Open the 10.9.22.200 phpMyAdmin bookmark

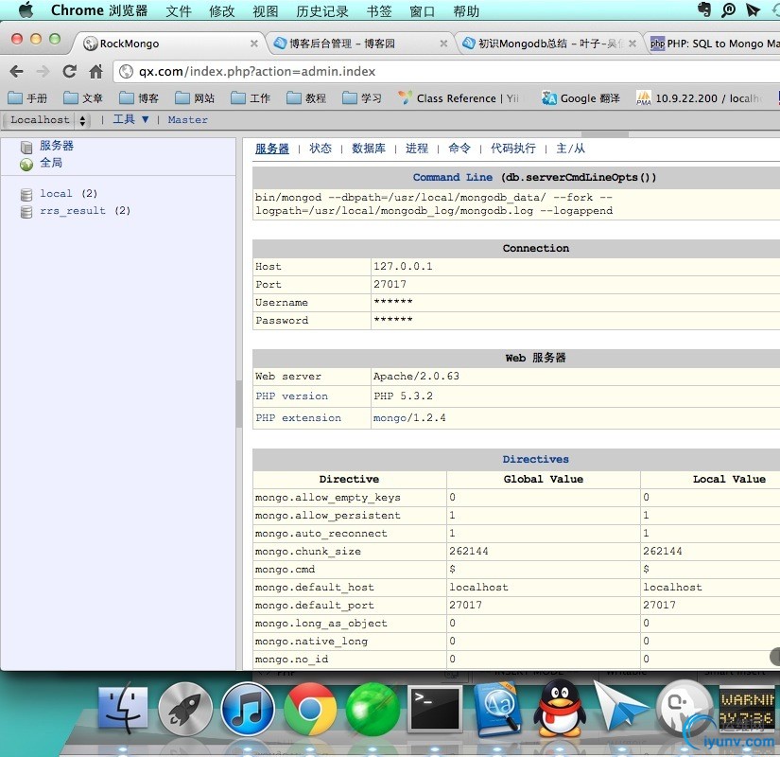[x=700, y=98]
